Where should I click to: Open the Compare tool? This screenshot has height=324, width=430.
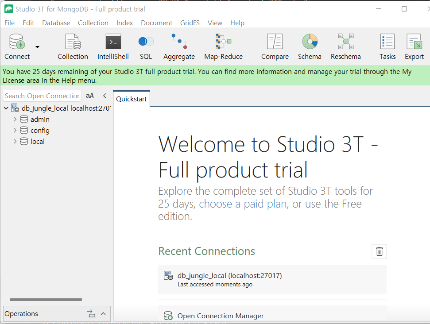[x=275, y=46]
